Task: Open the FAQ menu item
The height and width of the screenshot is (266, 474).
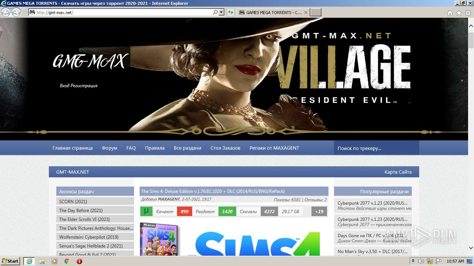Action: pyautogui.click(x=131, y=148)
